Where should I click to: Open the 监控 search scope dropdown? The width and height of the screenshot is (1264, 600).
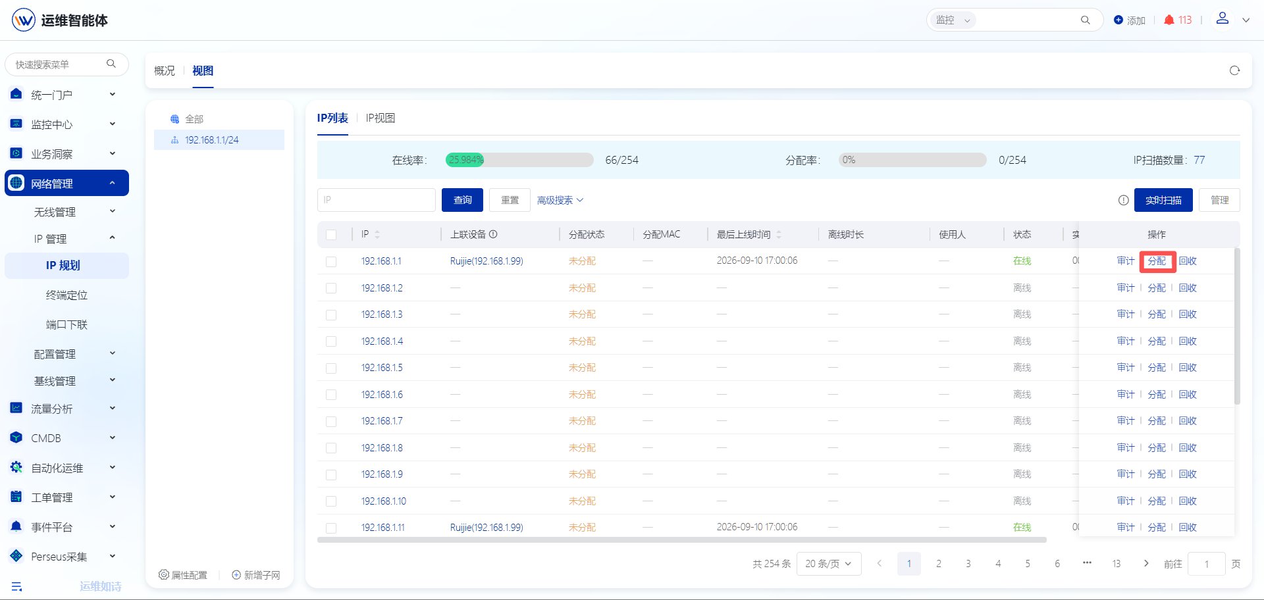pos(953,20)
